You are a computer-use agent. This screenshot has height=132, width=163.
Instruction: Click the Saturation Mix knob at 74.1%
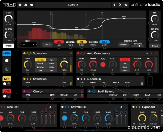tap(64, 64)
